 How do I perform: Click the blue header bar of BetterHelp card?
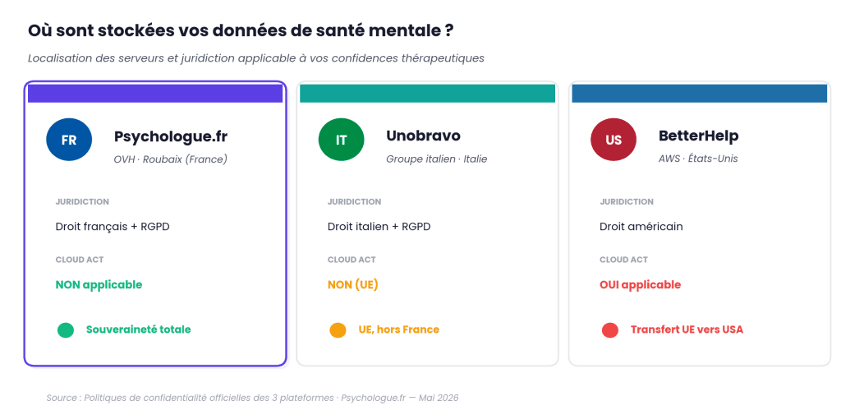pyautogui.click(x=700, y=94)
